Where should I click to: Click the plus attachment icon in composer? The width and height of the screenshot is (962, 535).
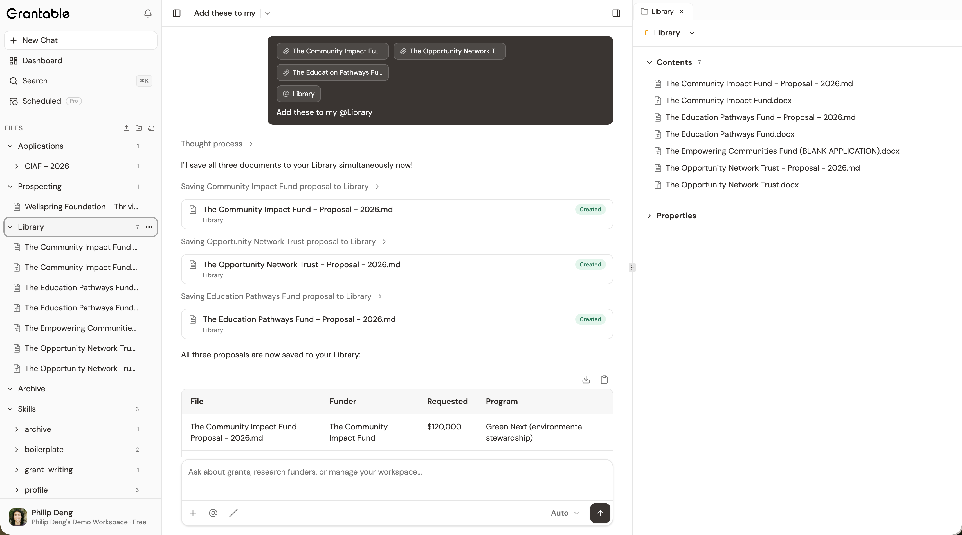coord(193,513)
